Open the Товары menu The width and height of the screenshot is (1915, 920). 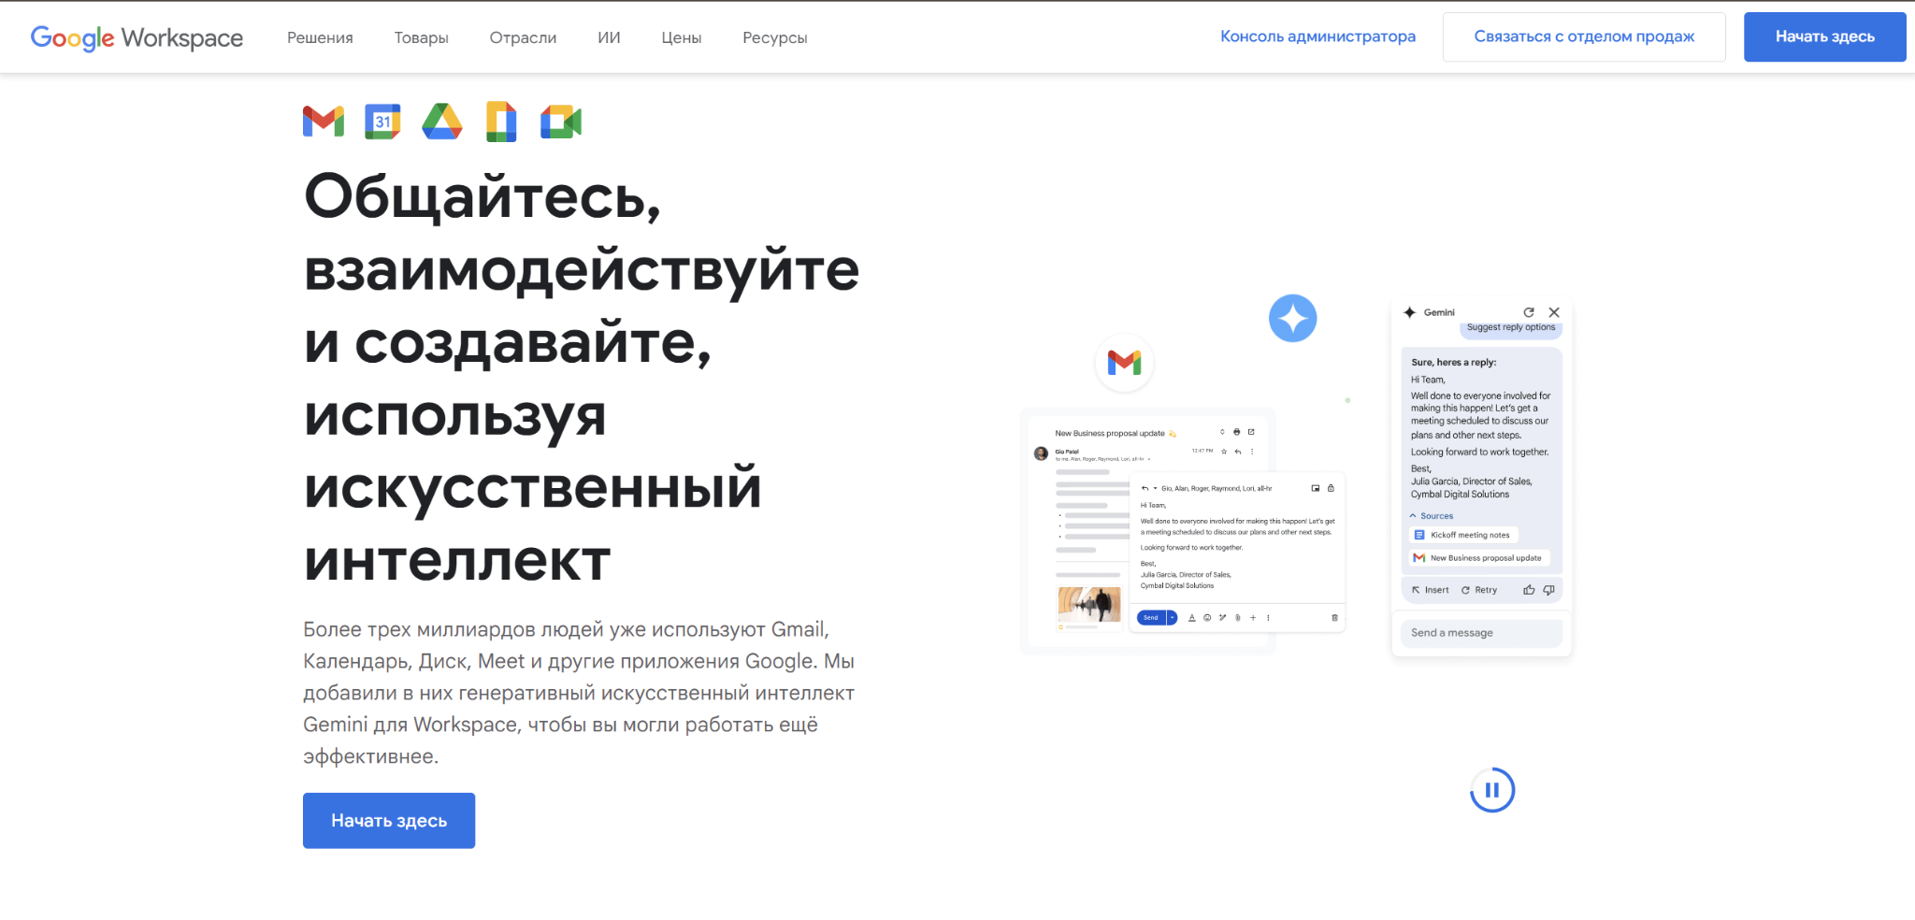tap(421, 37)
